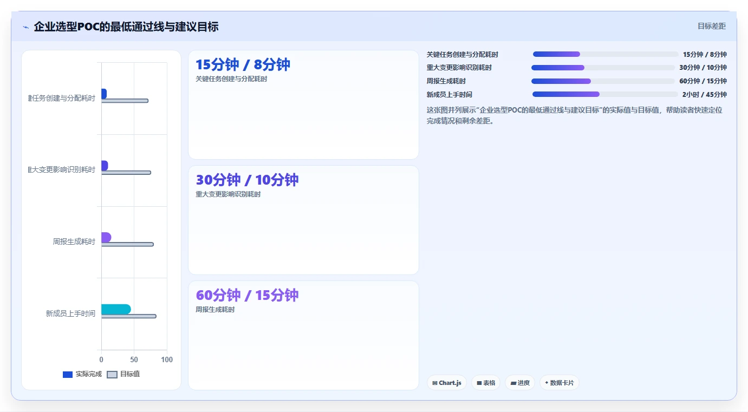Click the lightning icon beside the title
Screen dimensions: 748x412
point(25,27)
